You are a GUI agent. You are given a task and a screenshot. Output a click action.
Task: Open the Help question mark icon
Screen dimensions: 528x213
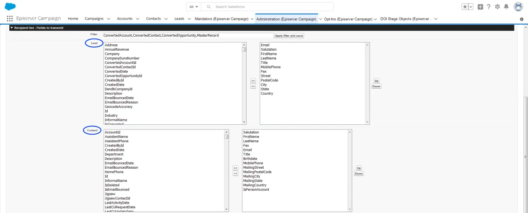point(489,6)
